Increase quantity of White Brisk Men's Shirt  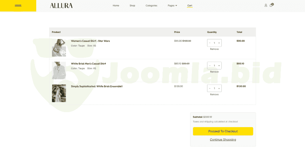[x=219, y=66]
